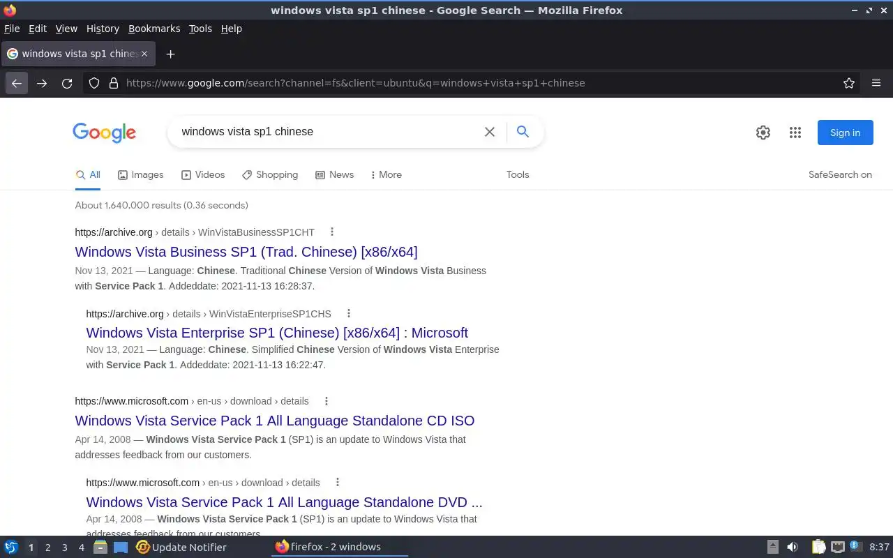Click in the Google search input field

coord(328,132)
